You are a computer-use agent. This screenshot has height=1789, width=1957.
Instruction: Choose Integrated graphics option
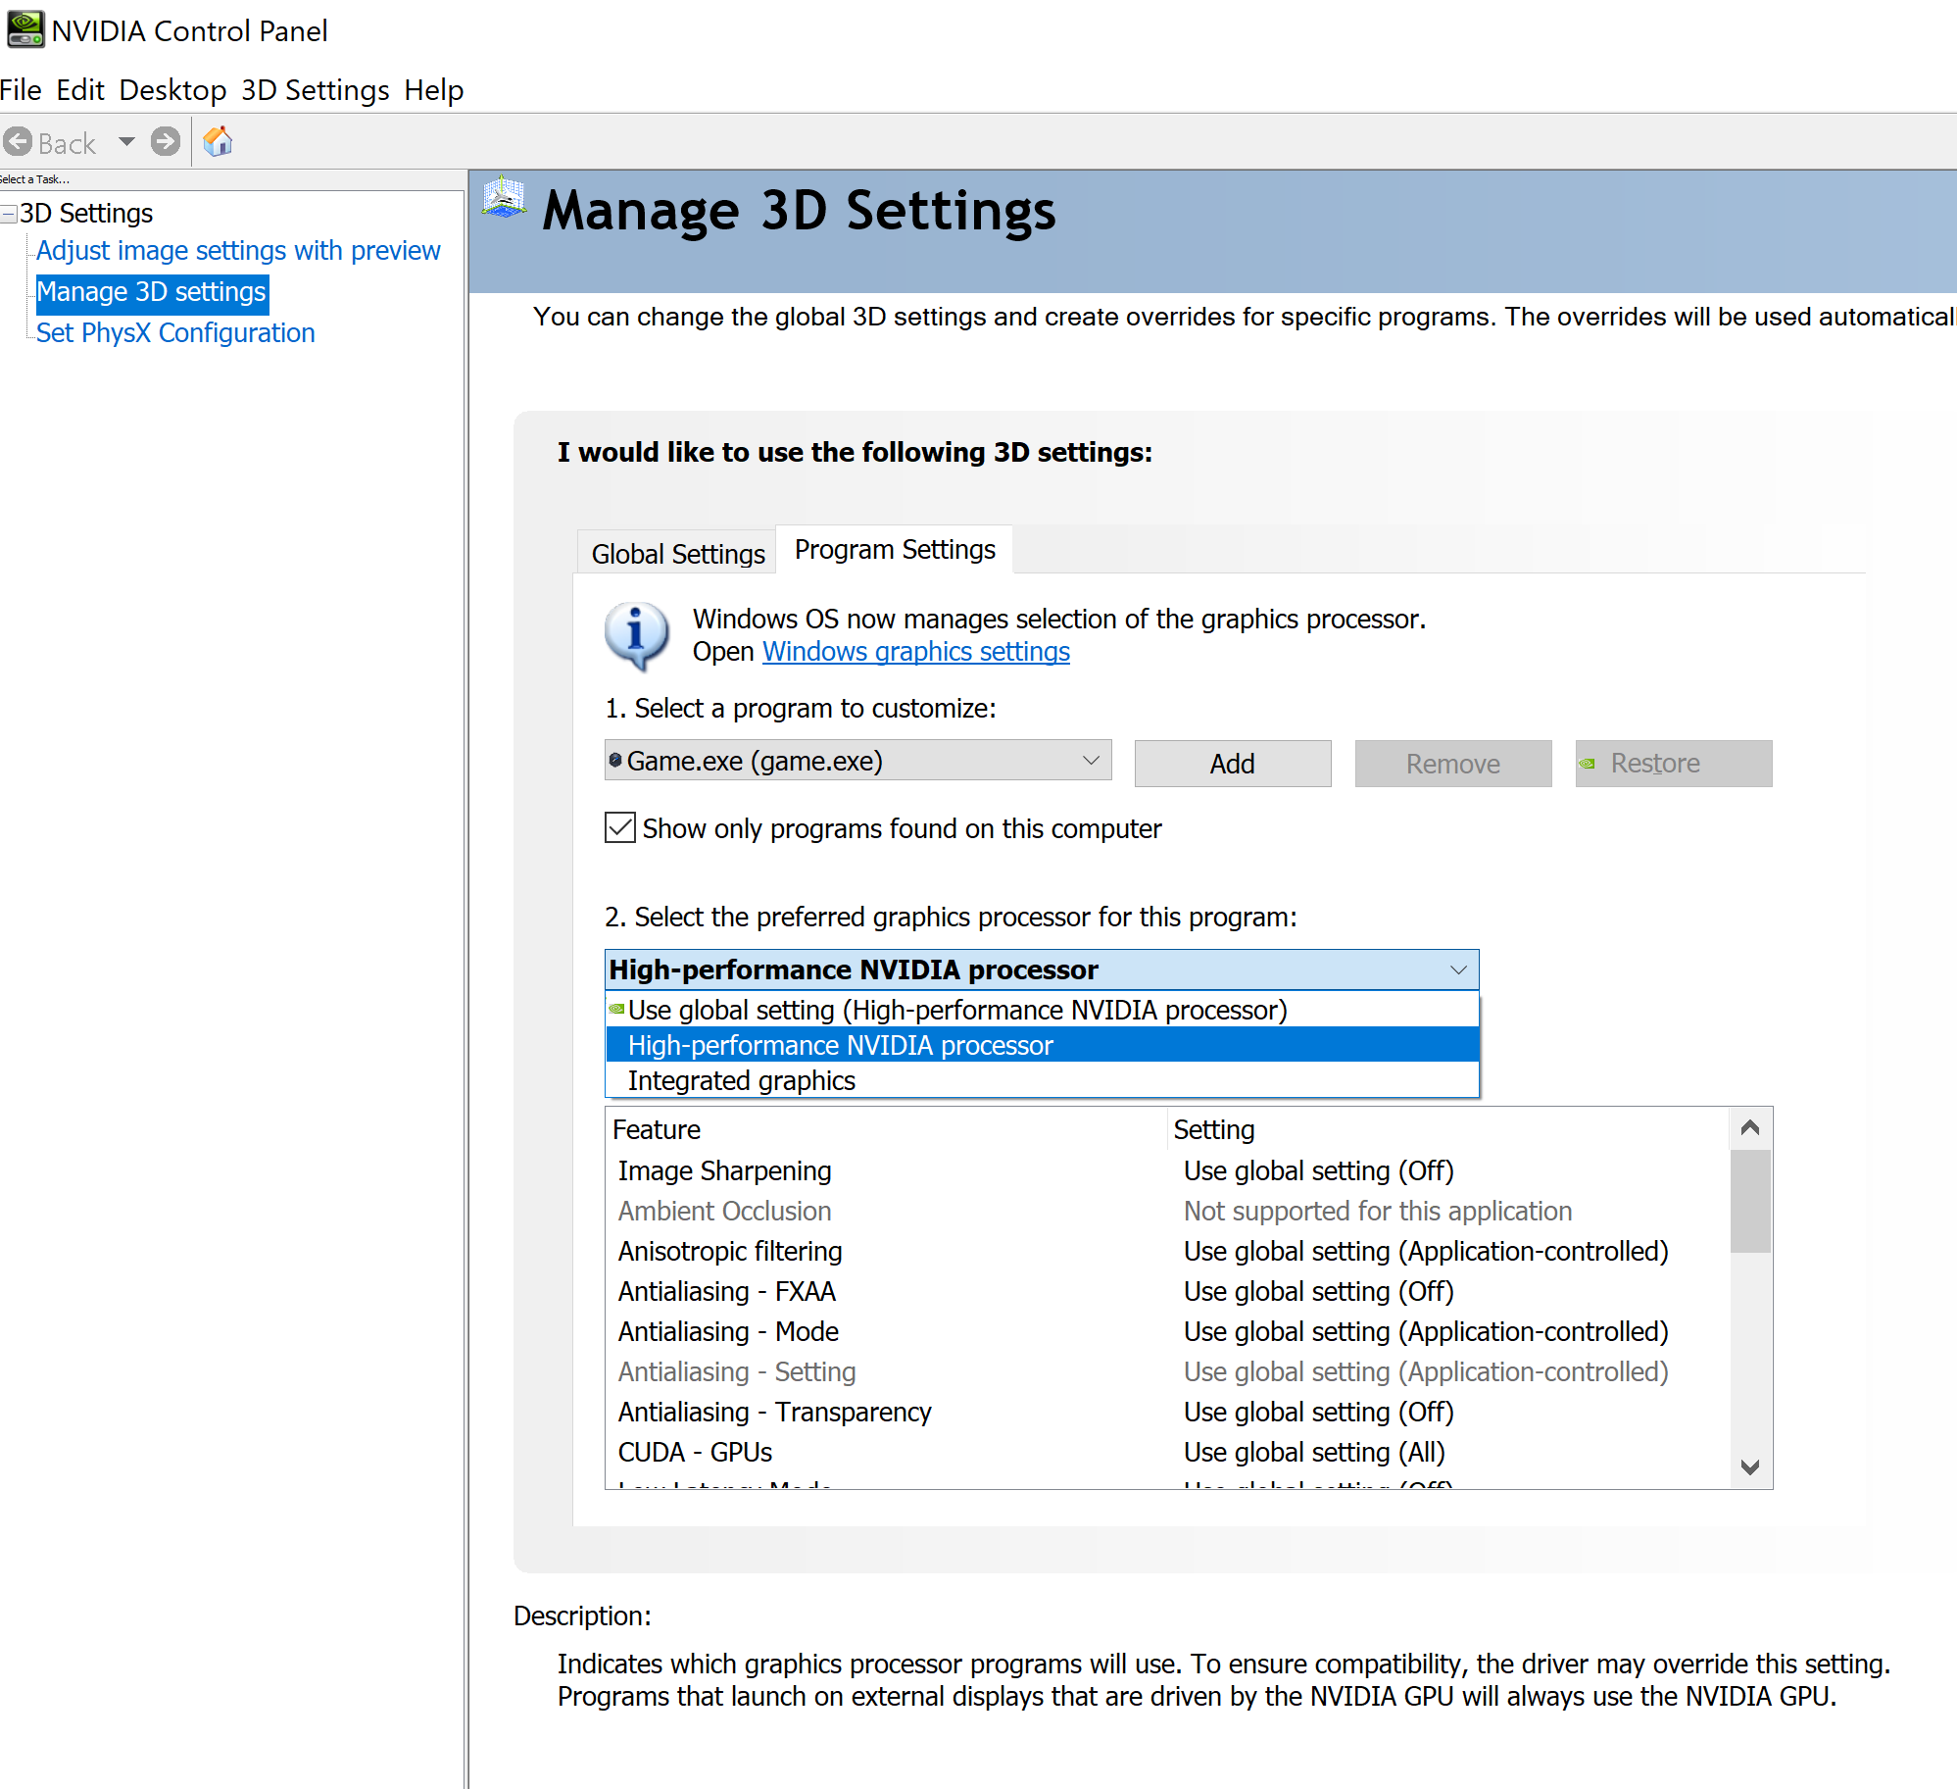[x=1043, y=1080]
